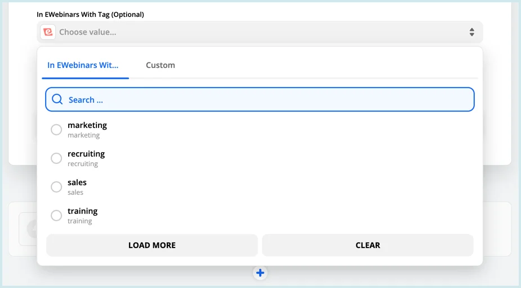Click the up-down arrows on tag dropdown
Viewport: 521px width, 288px height.
472,32
